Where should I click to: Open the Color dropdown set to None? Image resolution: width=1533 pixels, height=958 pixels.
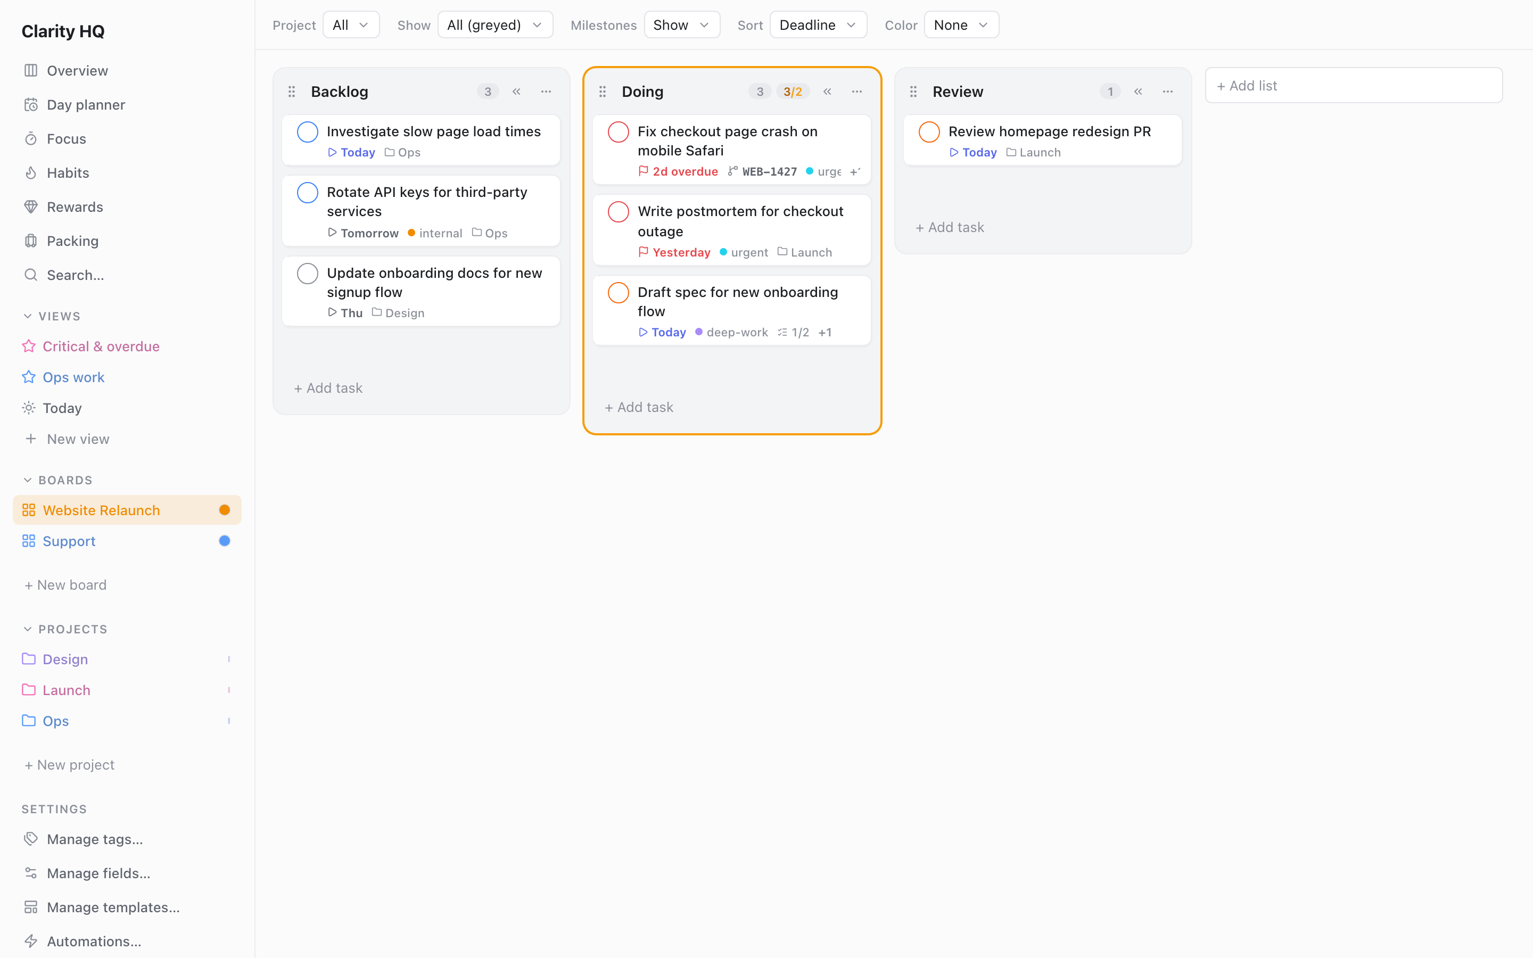(x=961, y=24)
